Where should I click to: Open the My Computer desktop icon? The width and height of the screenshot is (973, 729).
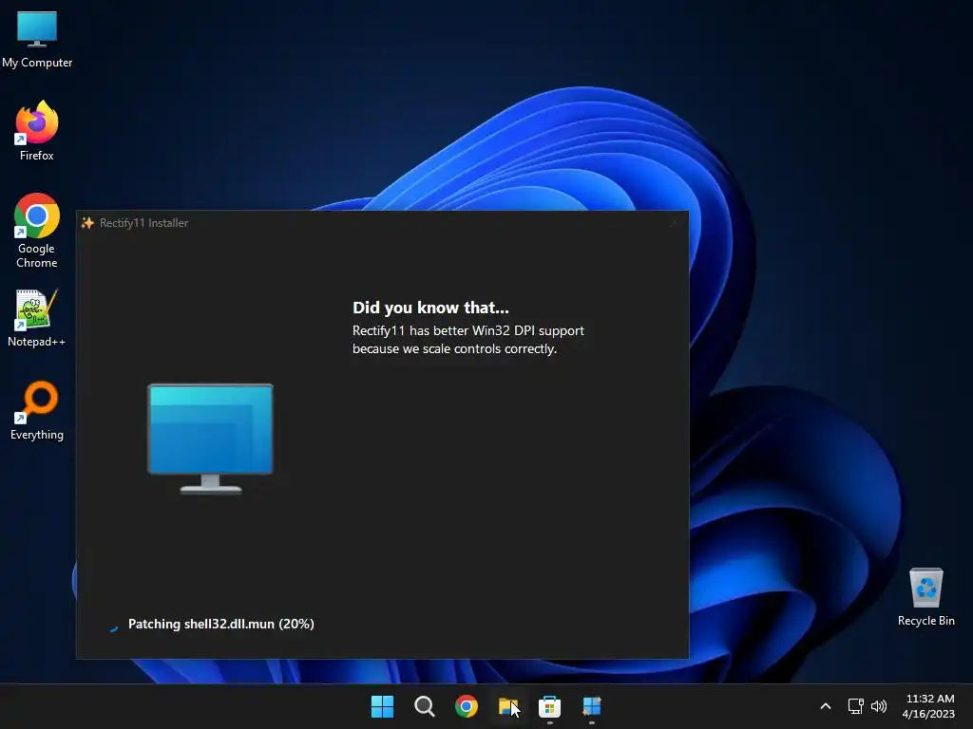[x=37, y=40]
